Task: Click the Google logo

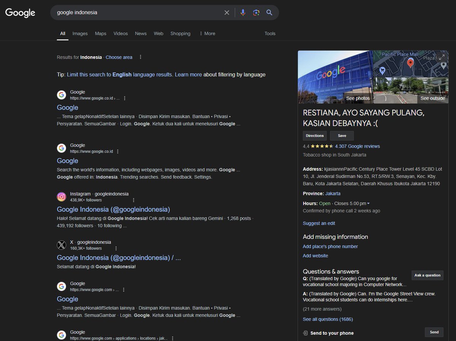Action: (20, 13)
